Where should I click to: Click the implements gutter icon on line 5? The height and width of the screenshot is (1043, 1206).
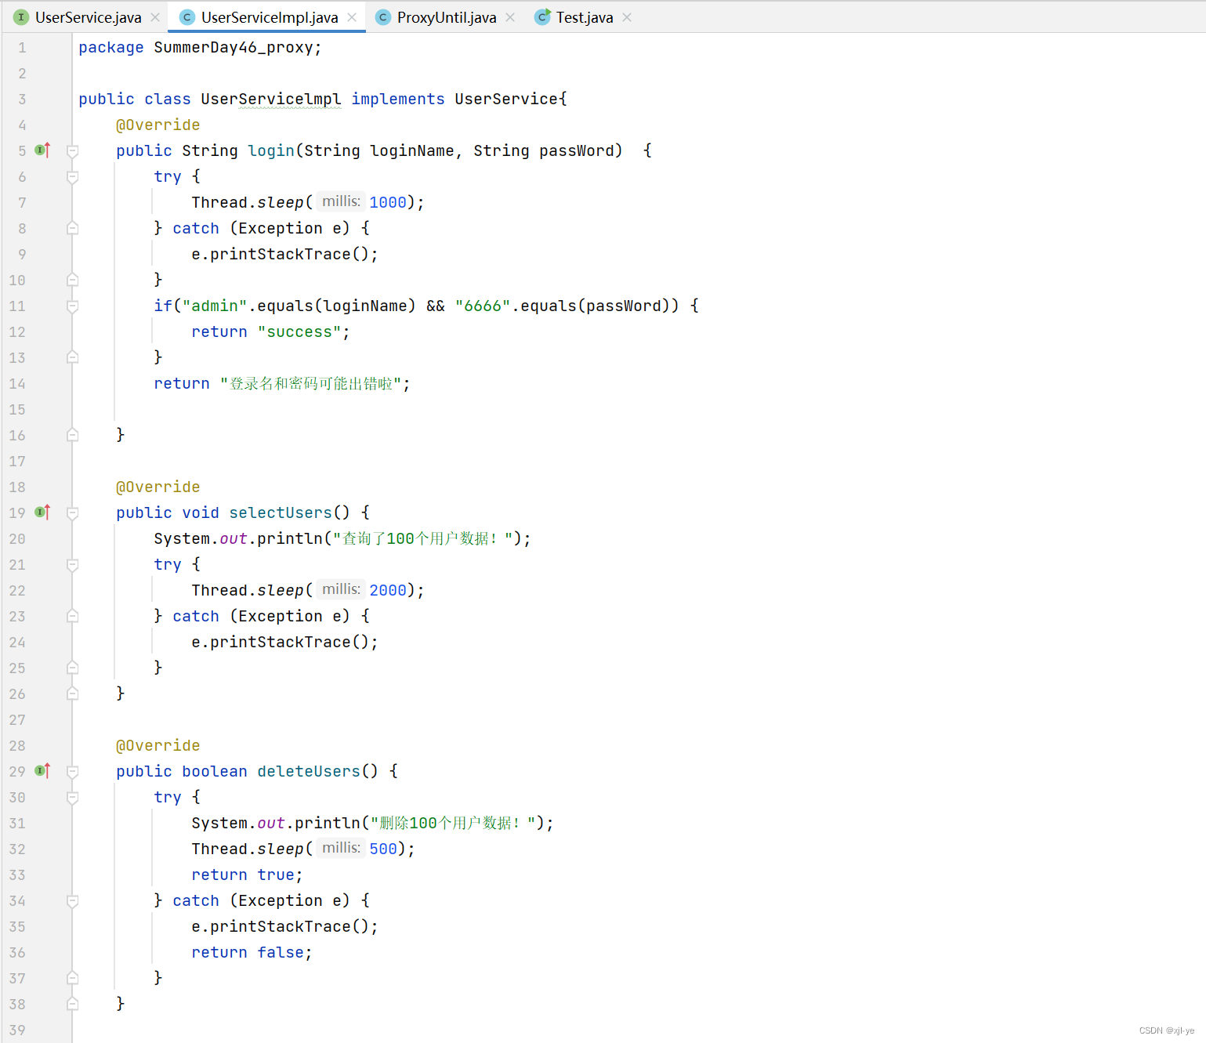point(42,150)
